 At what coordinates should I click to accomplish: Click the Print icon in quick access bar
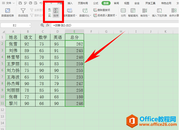[x=30, y=3]
